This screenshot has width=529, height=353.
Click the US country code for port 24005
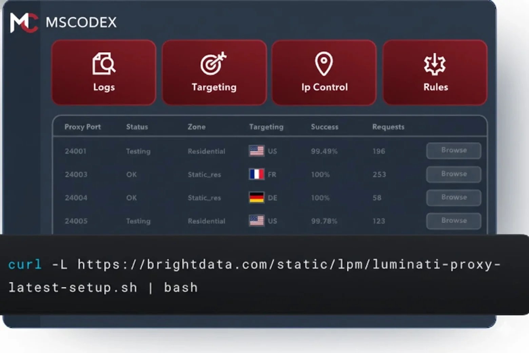click(272, 221)
